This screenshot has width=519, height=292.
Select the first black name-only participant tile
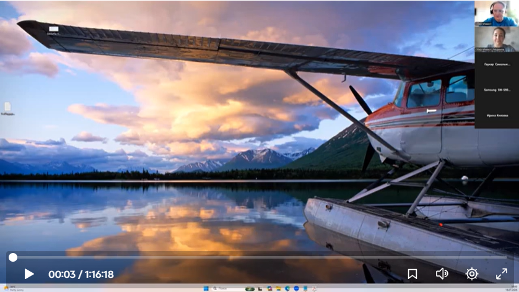click(497, 64)
